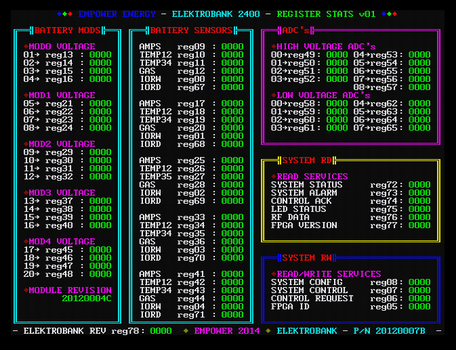Click the reg30 row value
The image size is (456, 350).
click(100, 160)
